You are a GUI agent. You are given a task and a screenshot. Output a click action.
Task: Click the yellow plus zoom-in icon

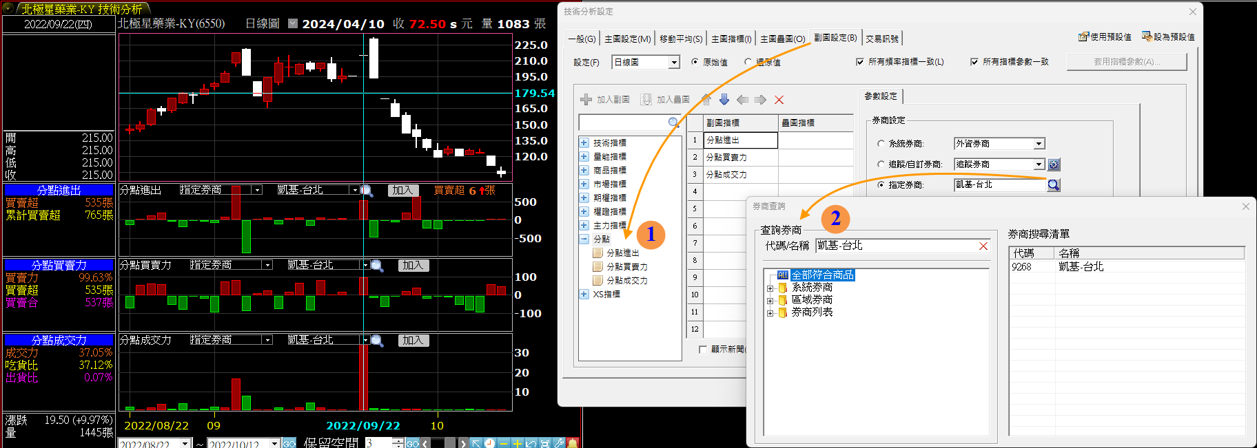pyautogui.click(x=517, y=443)
